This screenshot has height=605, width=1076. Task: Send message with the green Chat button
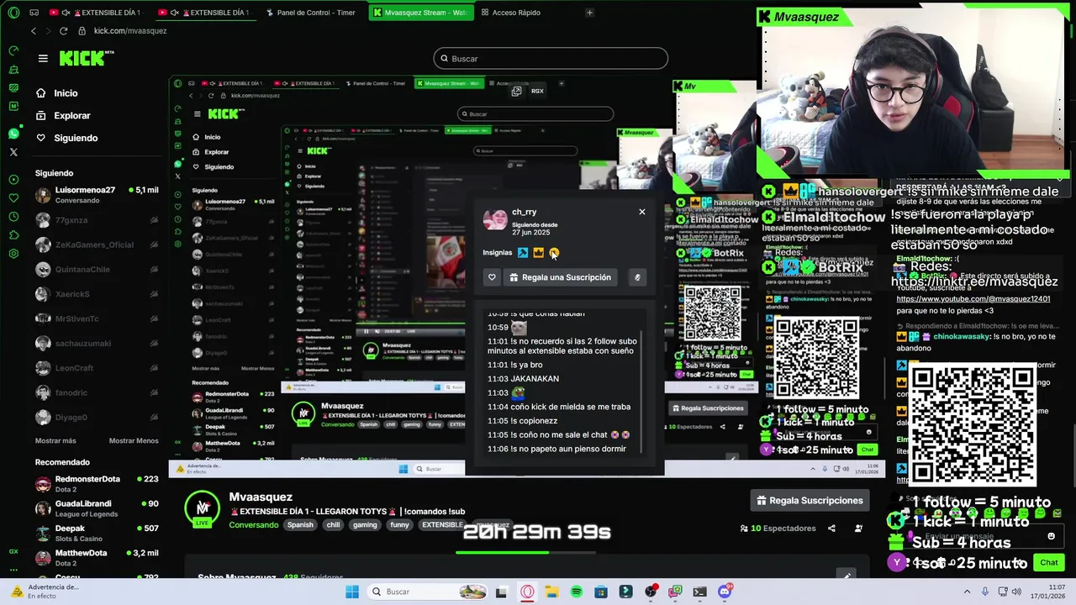(x=1049, y=563)
